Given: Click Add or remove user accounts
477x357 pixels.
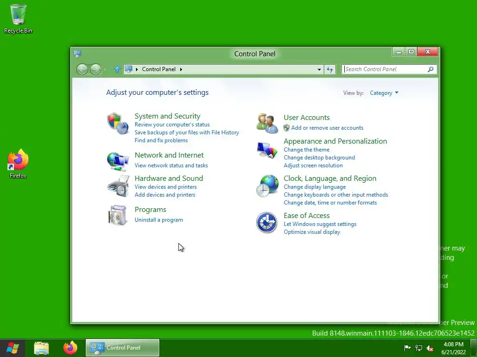Looking at the screenshot, I should click(x=327, y=128).
